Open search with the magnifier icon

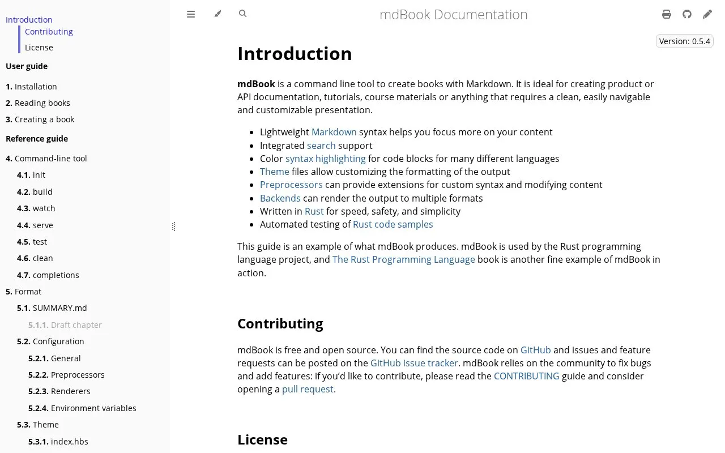243,14
